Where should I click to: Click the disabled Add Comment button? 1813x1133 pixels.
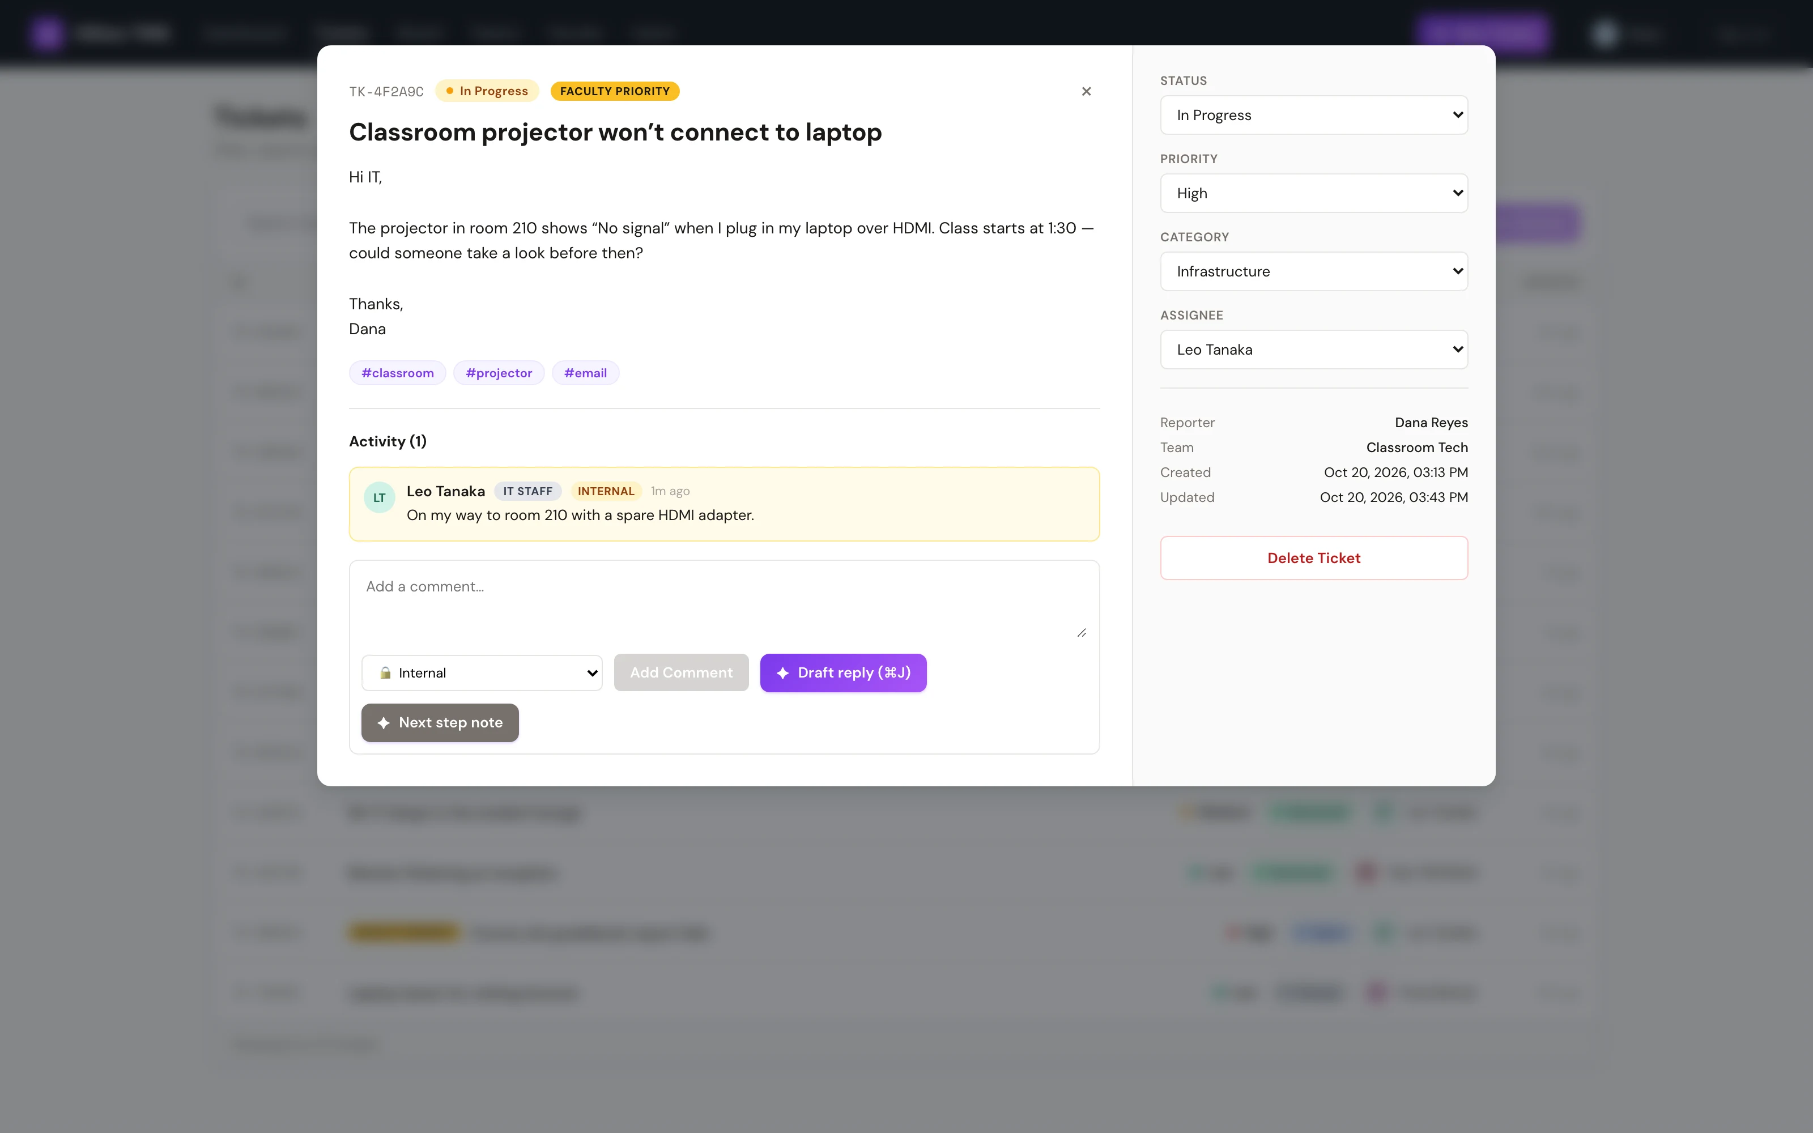click(681, 673)
